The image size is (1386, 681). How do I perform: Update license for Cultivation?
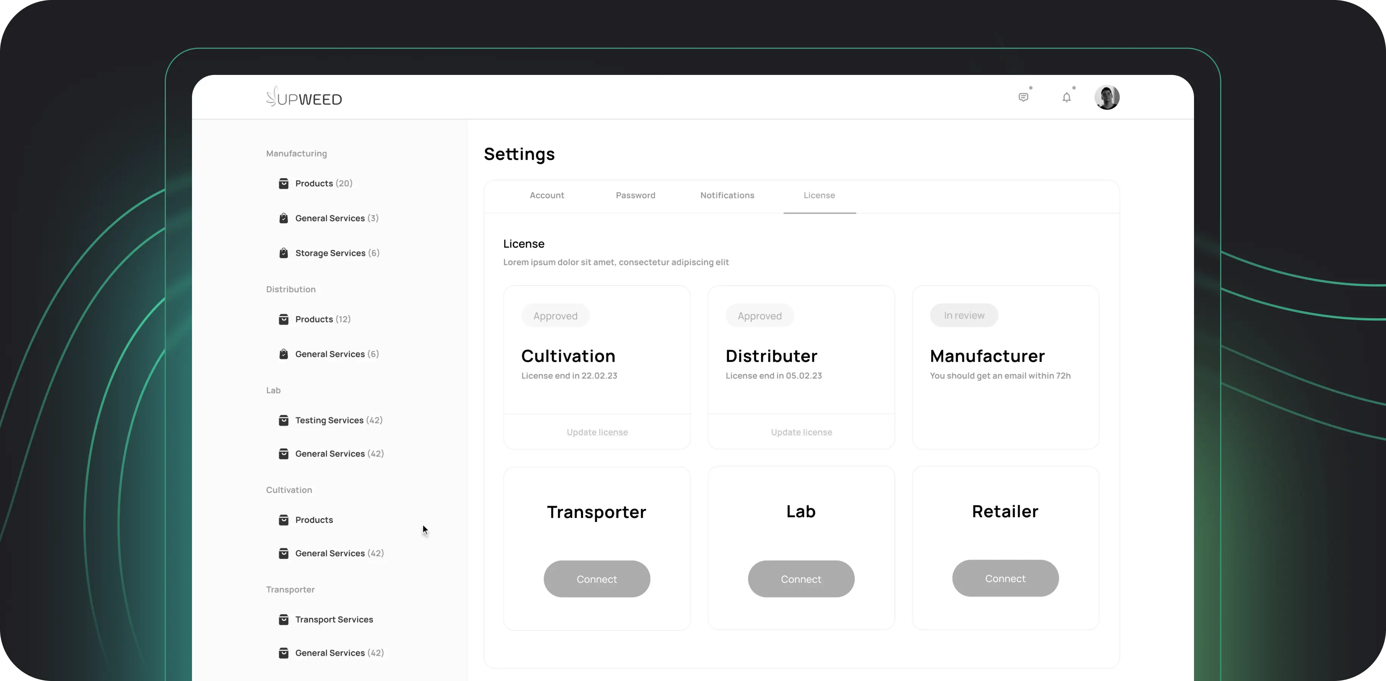pos(597,432)
